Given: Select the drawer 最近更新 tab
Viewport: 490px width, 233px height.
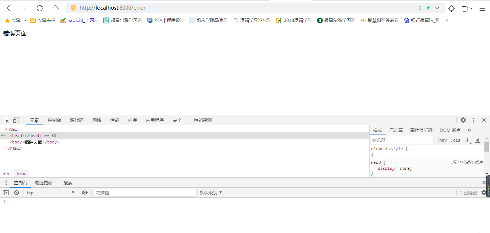Looking at the screenshot, I should [43, 183].
